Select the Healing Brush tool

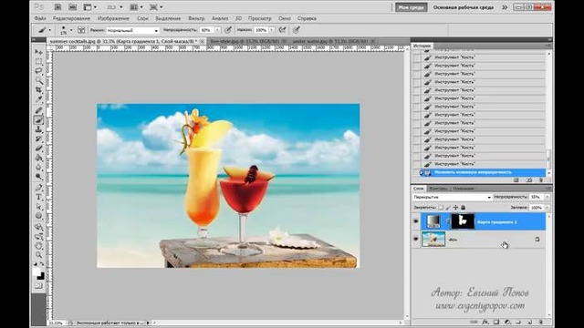[x=38, y=110]
